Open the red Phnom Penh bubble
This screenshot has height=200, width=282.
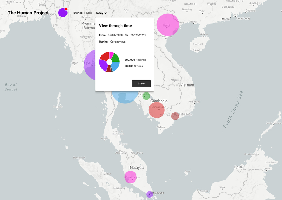point(157,110)
